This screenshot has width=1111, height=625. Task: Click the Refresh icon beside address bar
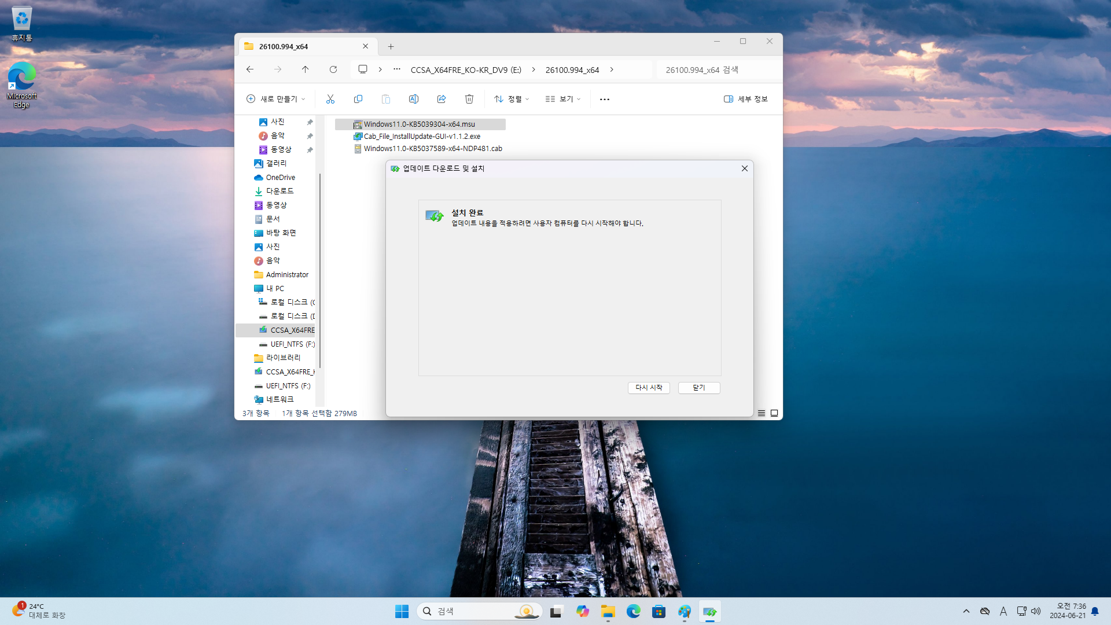click(333, 69)
